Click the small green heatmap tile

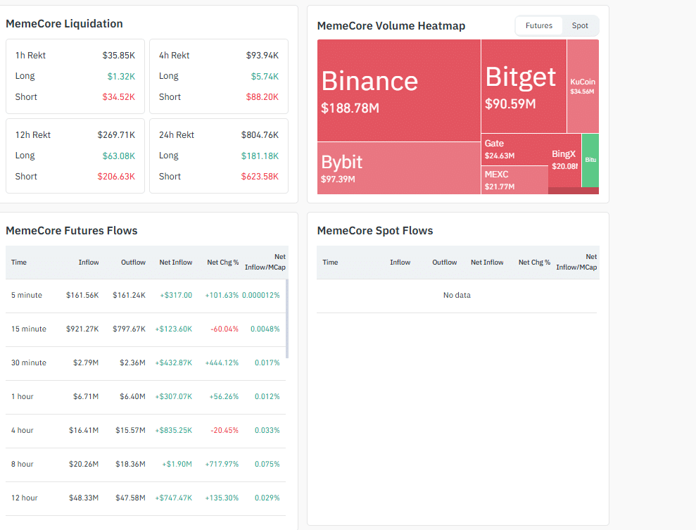[590, 160]
